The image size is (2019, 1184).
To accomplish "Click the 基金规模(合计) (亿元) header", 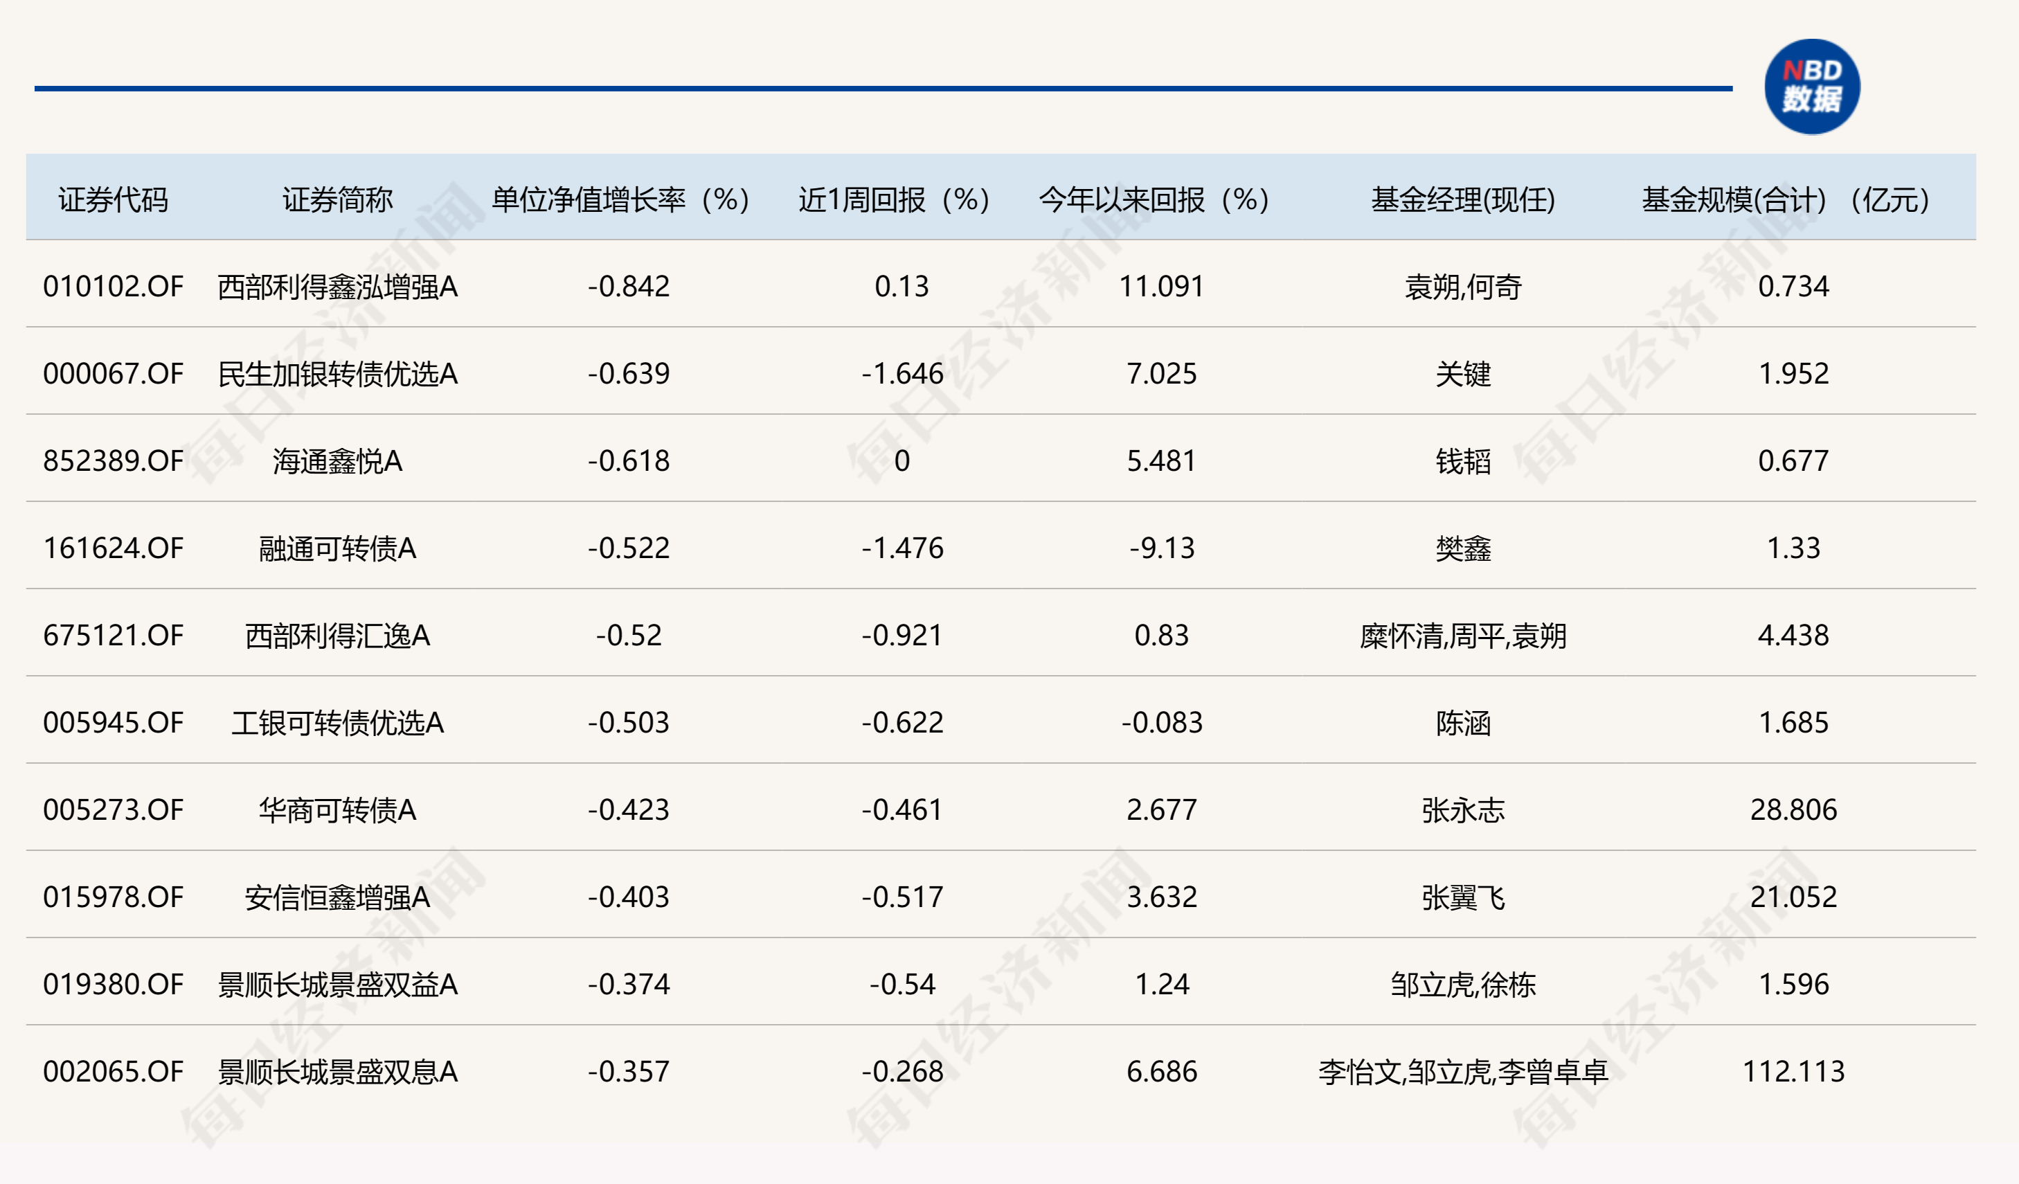I will 1786,199.
